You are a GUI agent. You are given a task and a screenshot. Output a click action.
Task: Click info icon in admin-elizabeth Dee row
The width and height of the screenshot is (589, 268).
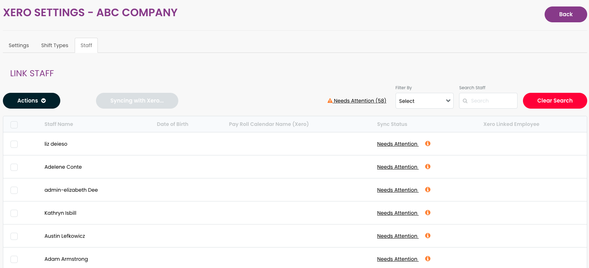pos(428,190)
